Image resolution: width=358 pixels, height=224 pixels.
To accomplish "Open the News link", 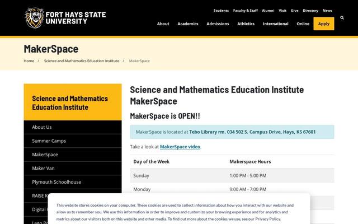I will (x=327, y=11).
